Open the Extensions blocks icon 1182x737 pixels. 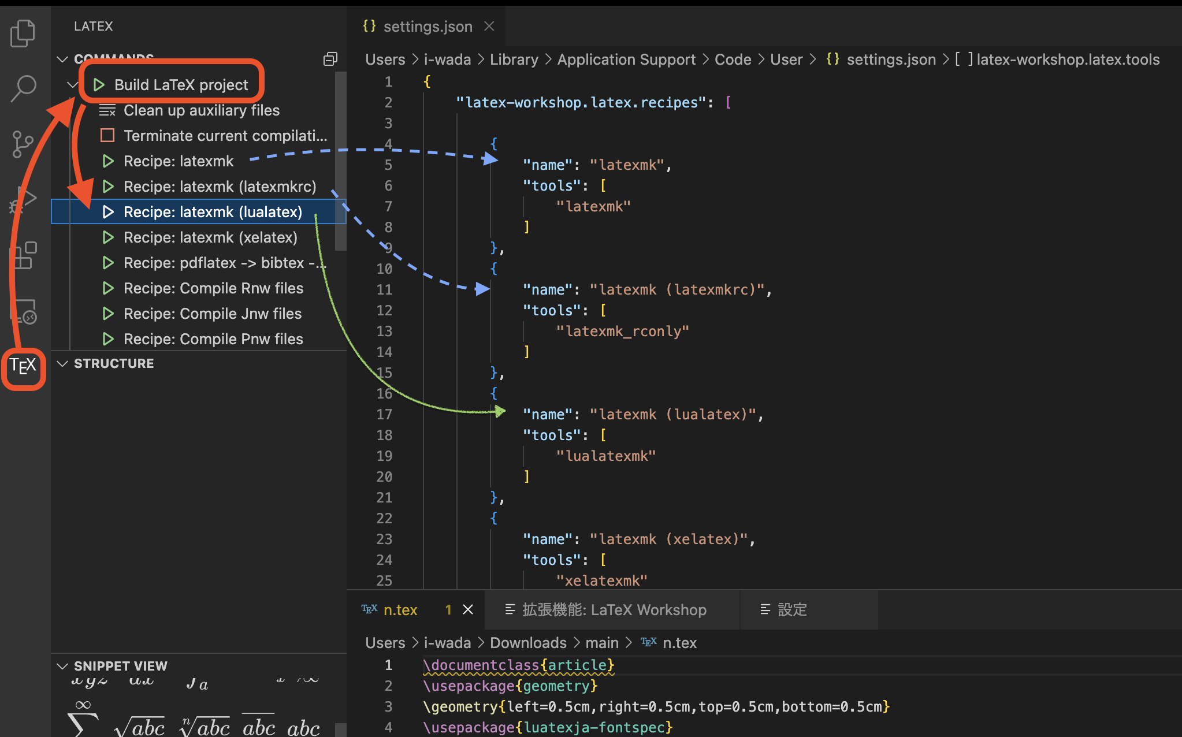23,255
